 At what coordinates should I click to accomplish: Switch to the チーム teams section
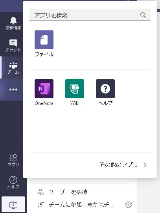(x=13, y=67)
